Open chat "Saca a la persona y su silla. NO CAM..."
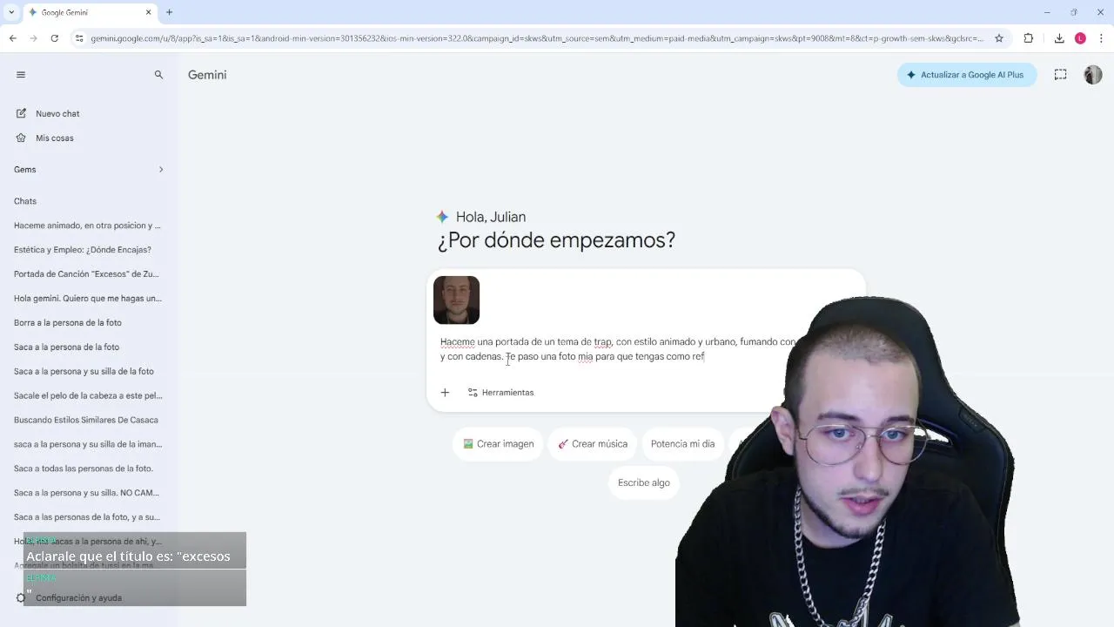The image size is (1114, 627). click(x=86, y=493)
